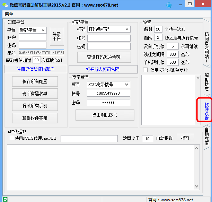Screen dimensions: 212x202
Task: Click up arrow of bottom log scrollbar
Action: (x=197, y=148)
